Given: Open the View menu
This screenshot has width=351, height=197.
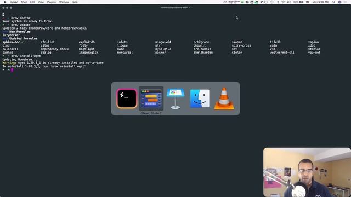Looking at the screenshot, I should 41,2.
